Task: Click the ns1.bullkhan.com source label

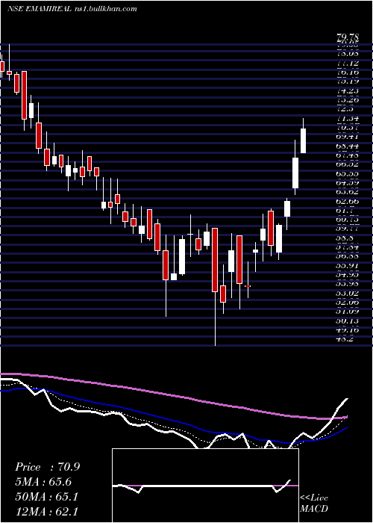Action: pos(105,9)
